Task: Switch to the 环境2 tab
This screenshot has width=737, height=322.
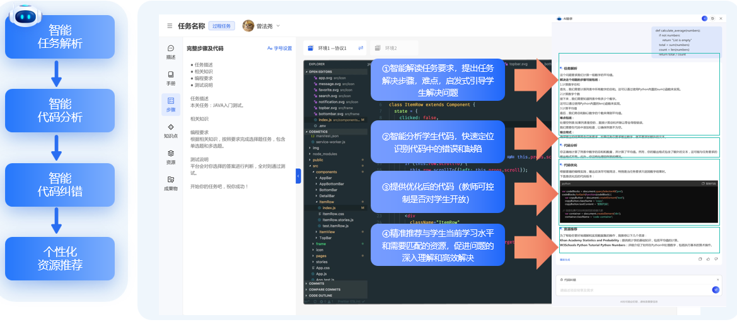Action: pyautogui.click(x=394, y=48)
